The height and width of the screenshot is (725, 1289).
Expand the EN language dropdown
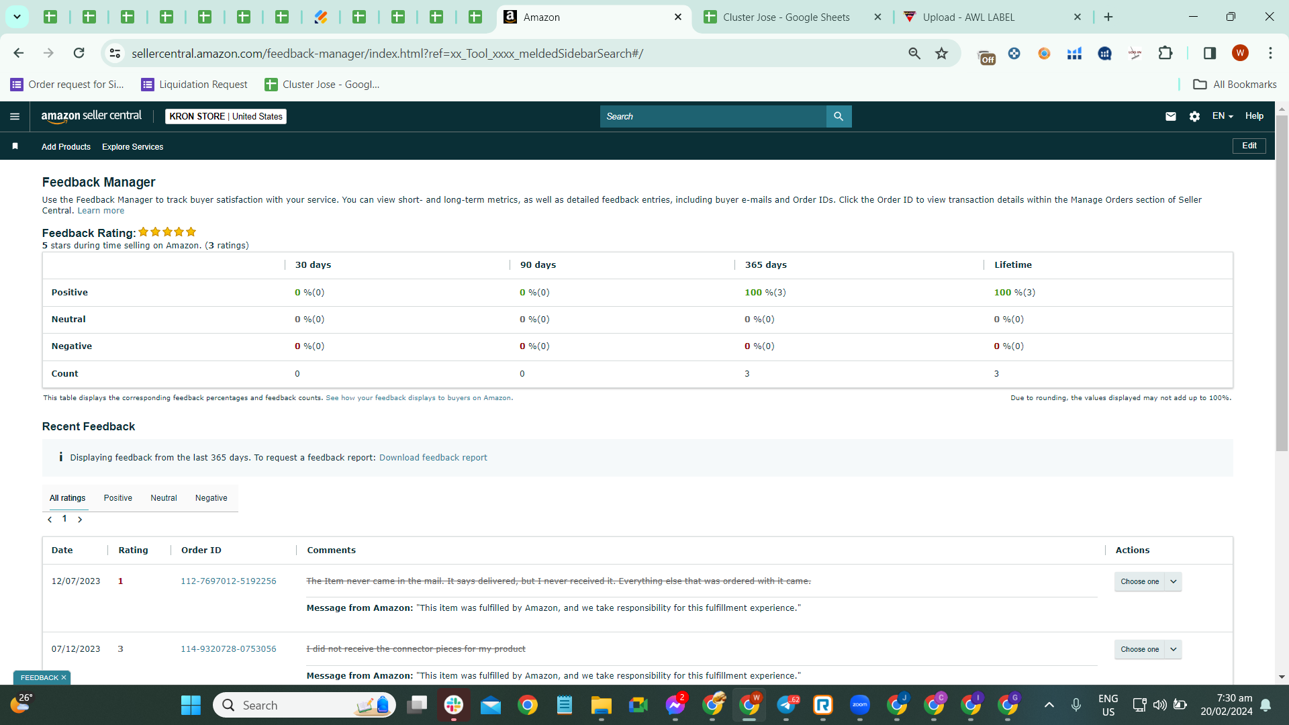[1223, 116]
